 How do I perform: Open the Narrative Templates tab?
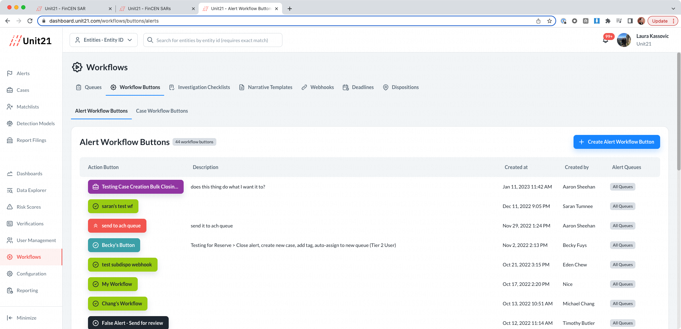266,87
